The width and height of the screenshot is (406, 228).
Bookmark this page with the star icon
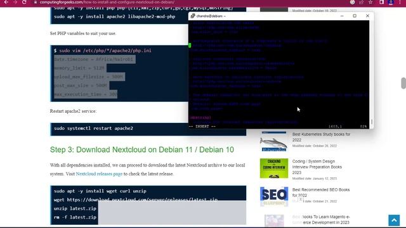pyautogui.click(x=370, y=2)
